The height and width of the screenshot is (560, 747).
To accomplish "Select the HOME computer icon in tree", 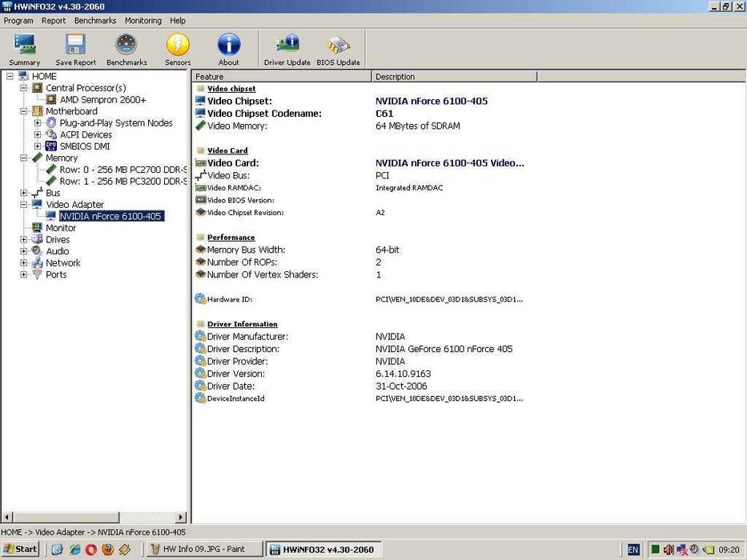I will pyautogui.click(x=24, y=76).
